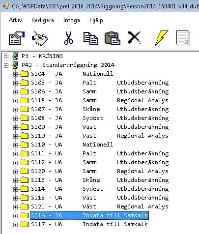199x234 pixels.
Task: Expand the S110 UA Nationell folder
Action: click(x=15, y=145)
